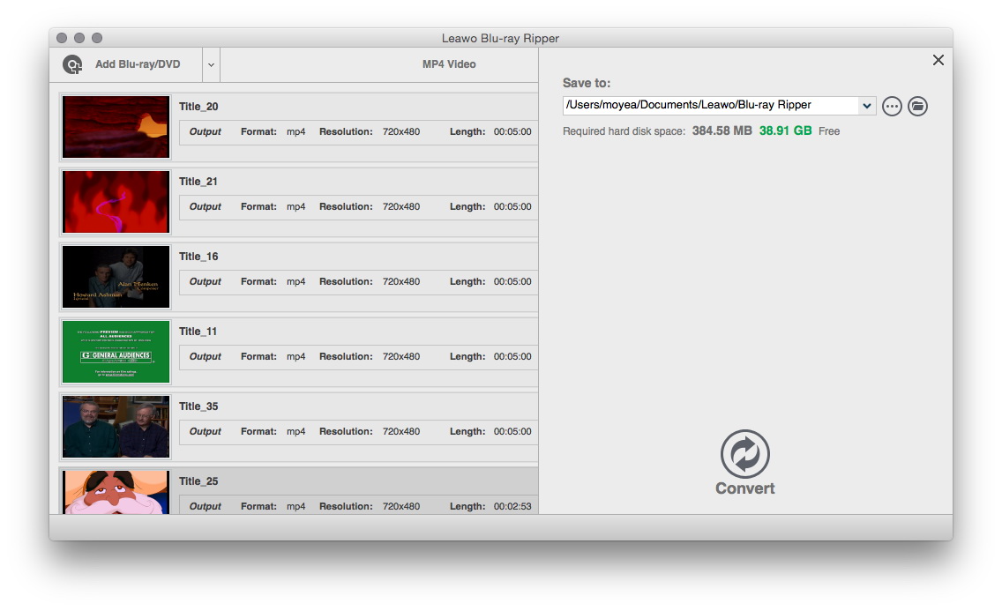Open the MP4 Video profile selector
1002x611 pixels.
(449, 63)
